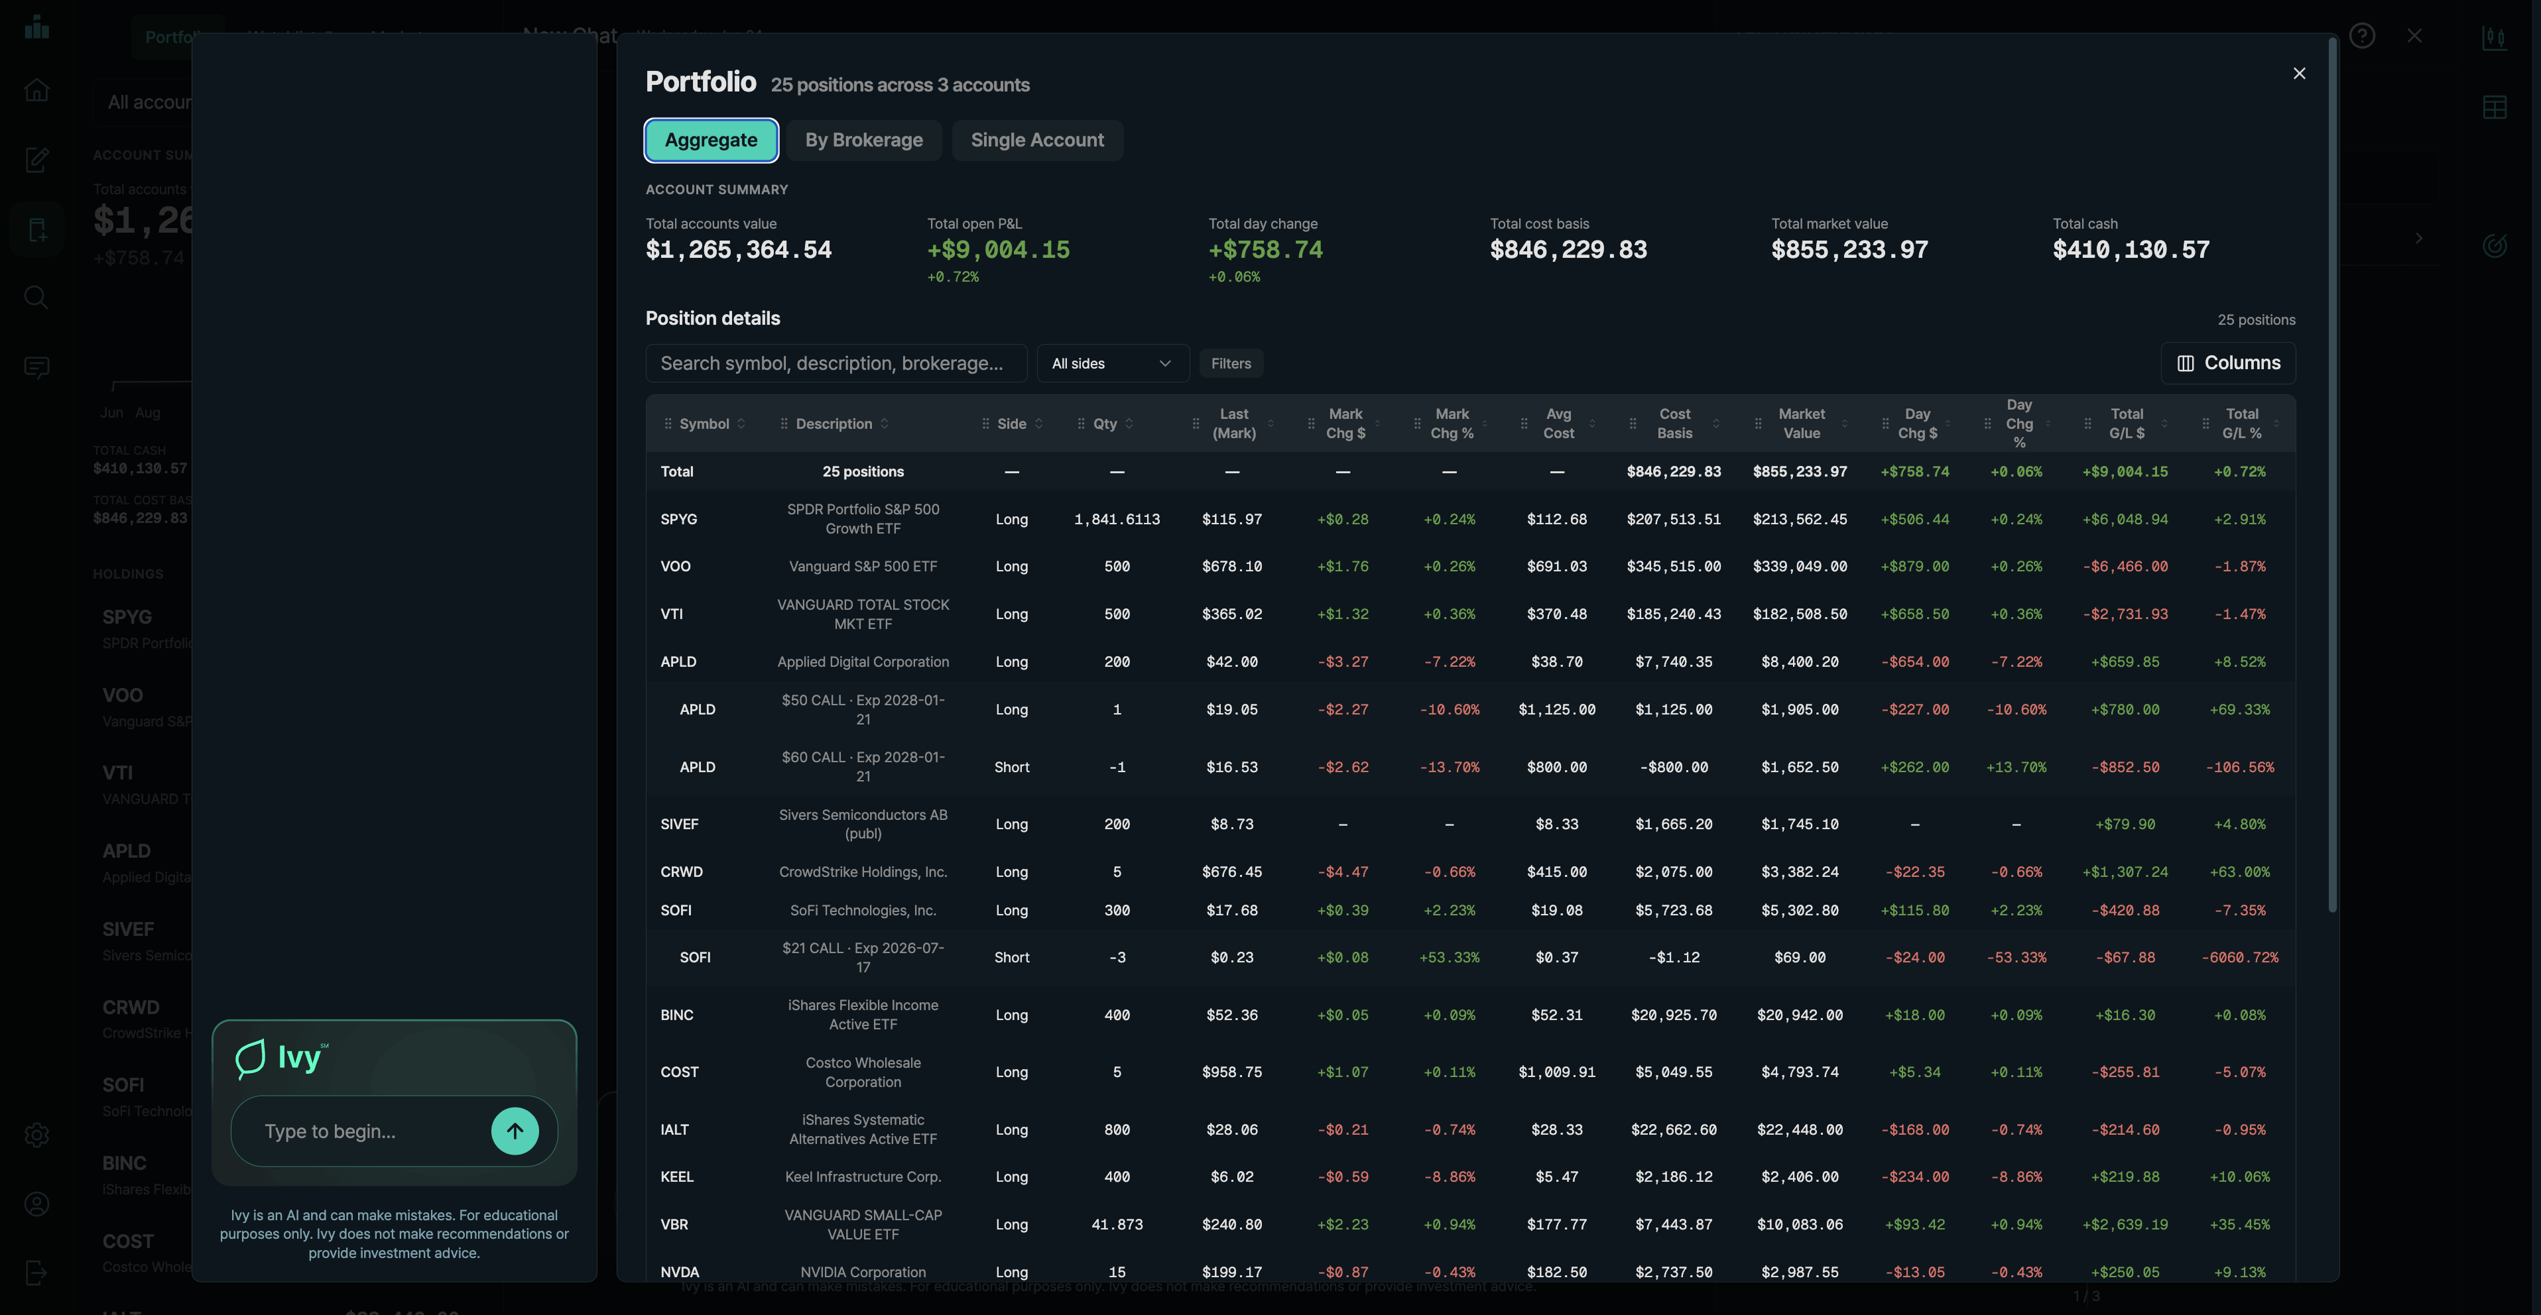The height and width of the screenshot is (1315, 2541).
Task: Sort table by Qty column arrows
Action: [x=1129, y=424]
